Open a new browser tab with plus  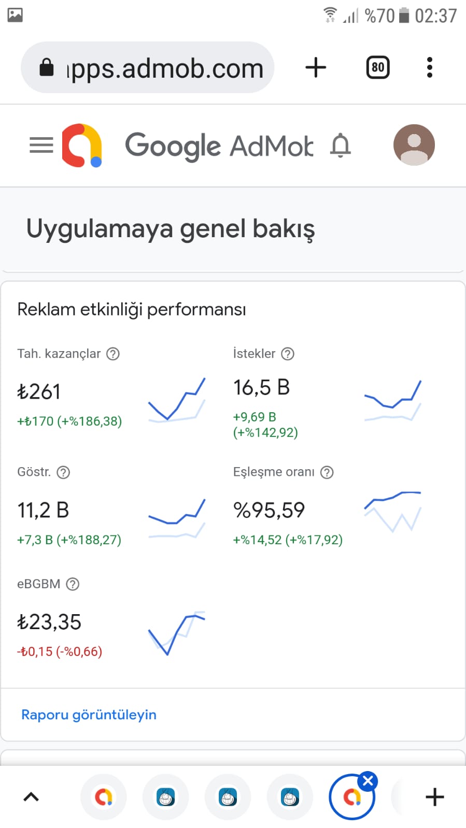(x=316, y=67)
